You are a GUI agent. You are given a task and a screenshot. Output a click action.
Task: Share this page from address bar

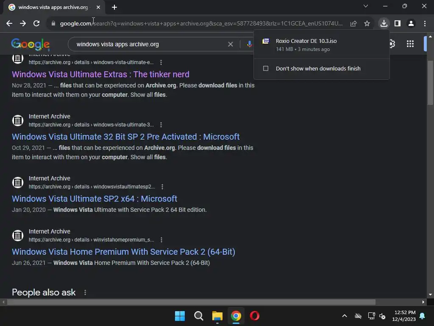point(353,23)
